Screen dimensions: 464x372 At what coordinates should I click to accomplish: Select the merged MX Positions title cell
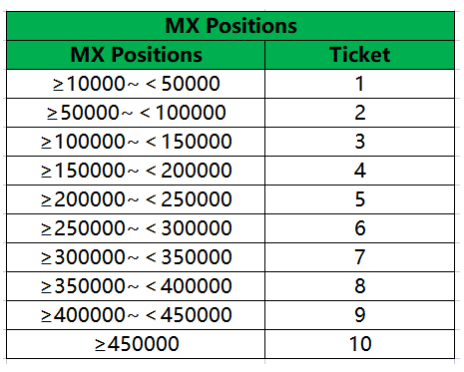coord(231,26)
